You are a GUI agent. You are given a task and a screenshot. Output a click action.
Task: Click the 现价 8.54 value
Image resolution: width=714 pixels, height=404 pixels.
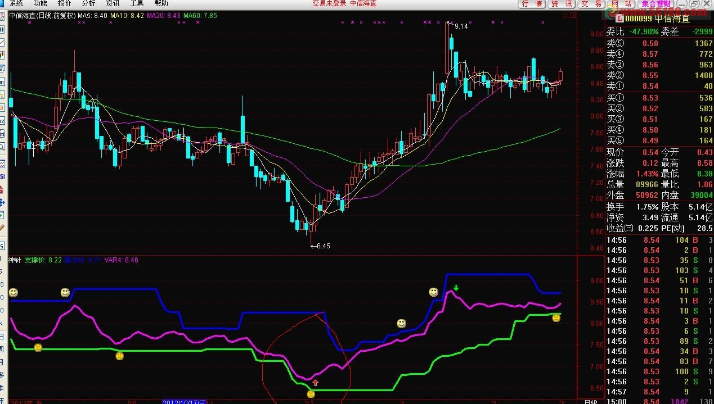(650, 152)
